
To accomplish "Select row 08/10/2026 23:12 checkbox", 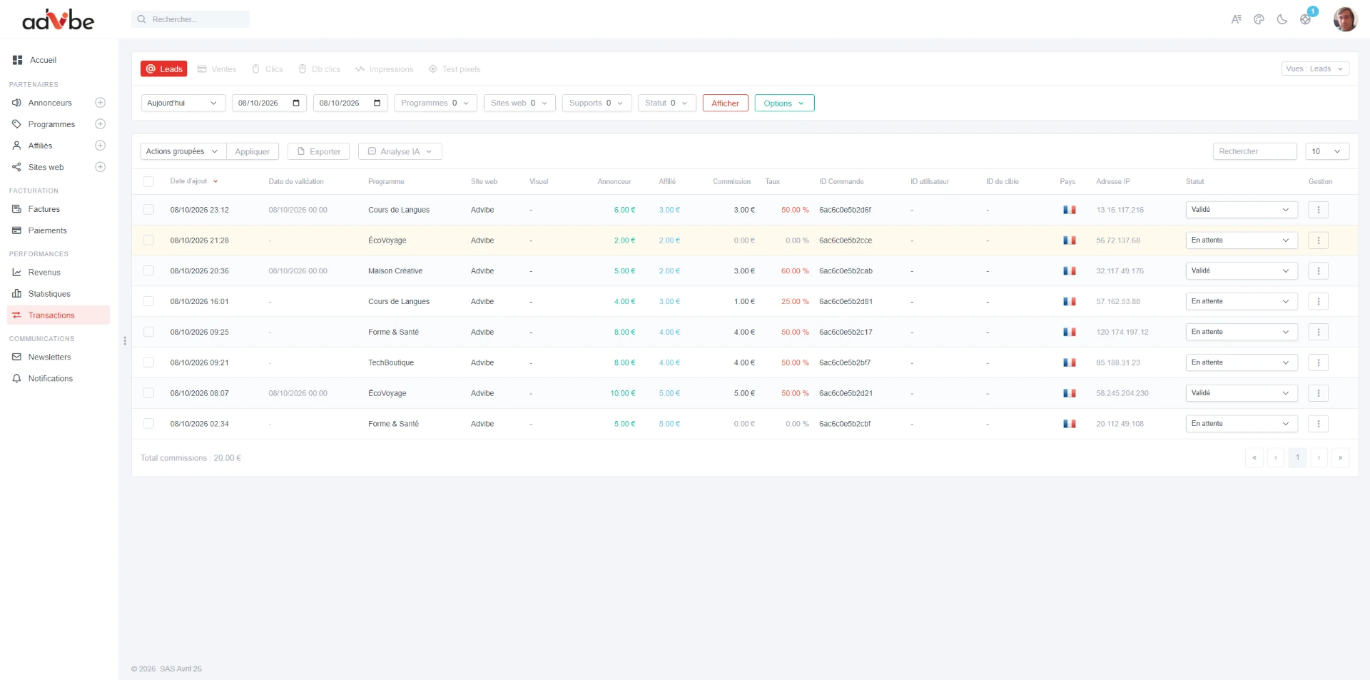I will click(148, 210).
